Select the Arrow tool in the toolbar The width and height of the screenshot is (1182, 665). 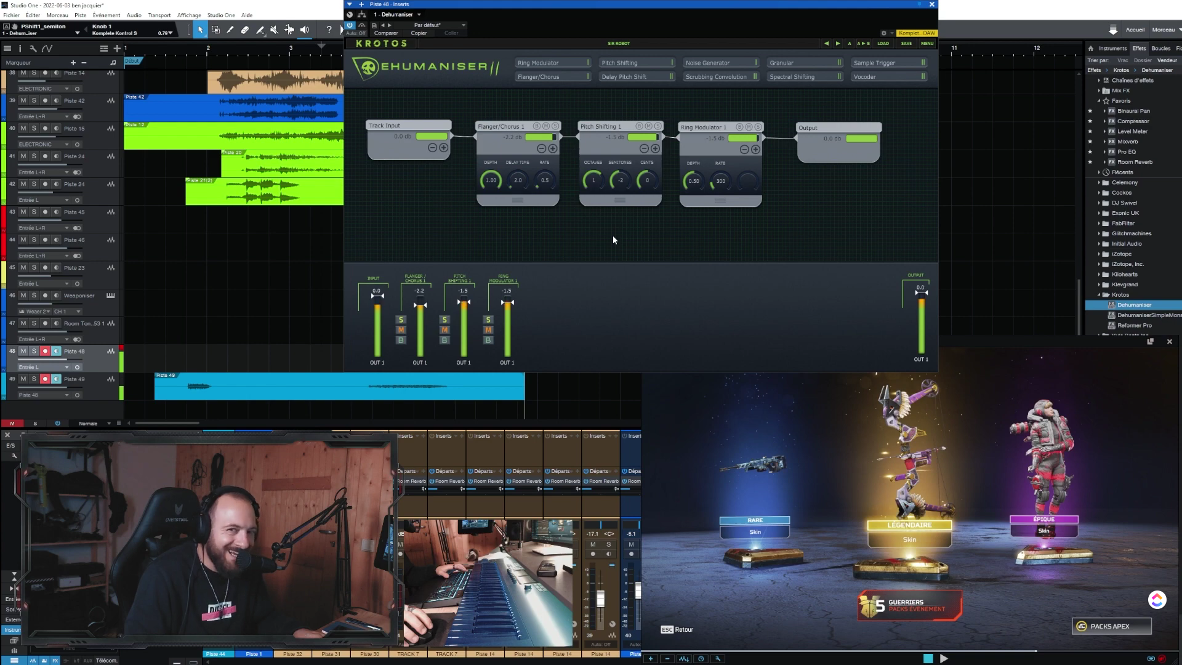point(200,30)
